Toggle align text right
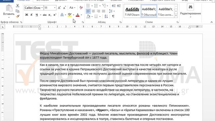Screen dimensions: 215x121 tap(98, 11)
